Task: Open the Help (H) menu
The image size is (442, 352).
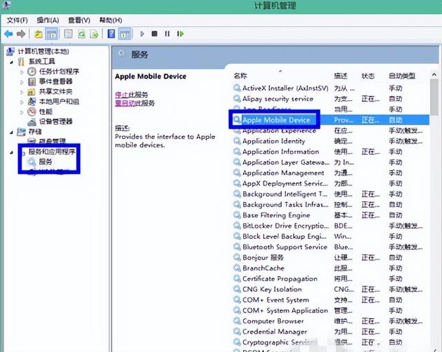Action: click(110, 20)
